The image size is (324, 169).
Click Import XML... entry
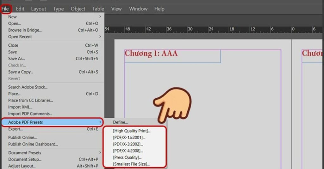pyautogui.click(x=53, y=107)
